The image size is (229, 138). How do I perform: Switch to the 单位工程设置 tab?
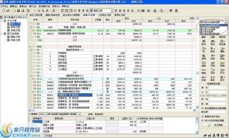pyautogui.click(x=36, y=15)
